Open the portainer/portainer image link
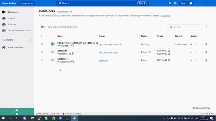 109,52
